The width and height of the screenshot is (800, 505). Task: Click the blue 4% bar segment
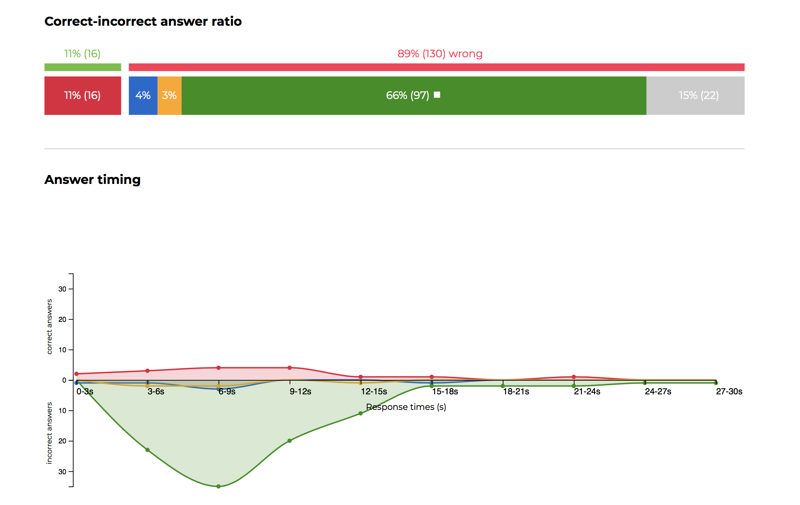143,95
